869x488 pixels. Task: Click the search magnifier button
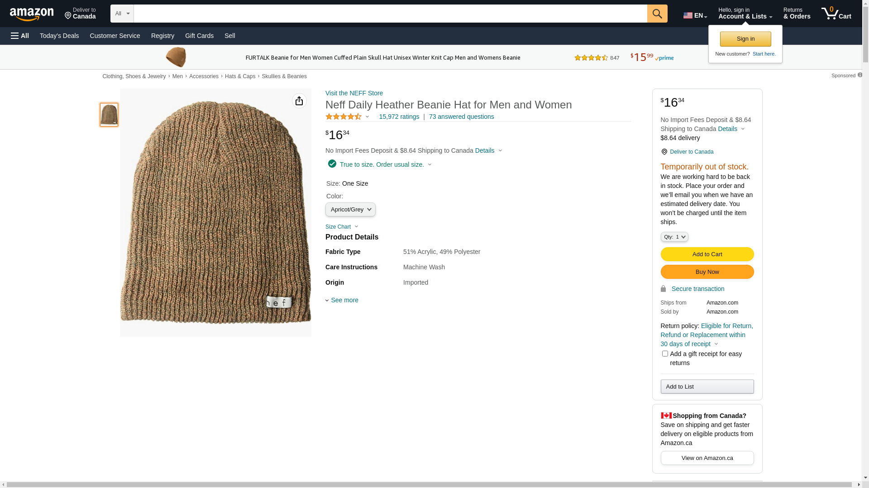click(657, 14)
